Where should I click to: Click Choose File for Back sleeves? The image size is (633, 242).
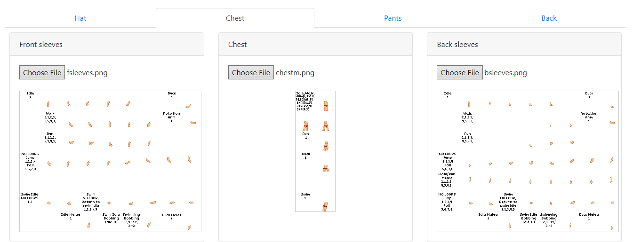click(460, 72)
